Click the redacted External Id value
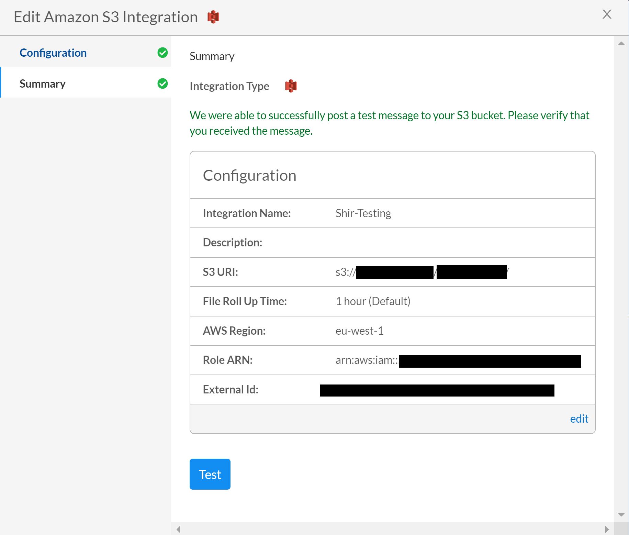Image resolution: width=629 pixels, height=535 pixels. point(437,390)
